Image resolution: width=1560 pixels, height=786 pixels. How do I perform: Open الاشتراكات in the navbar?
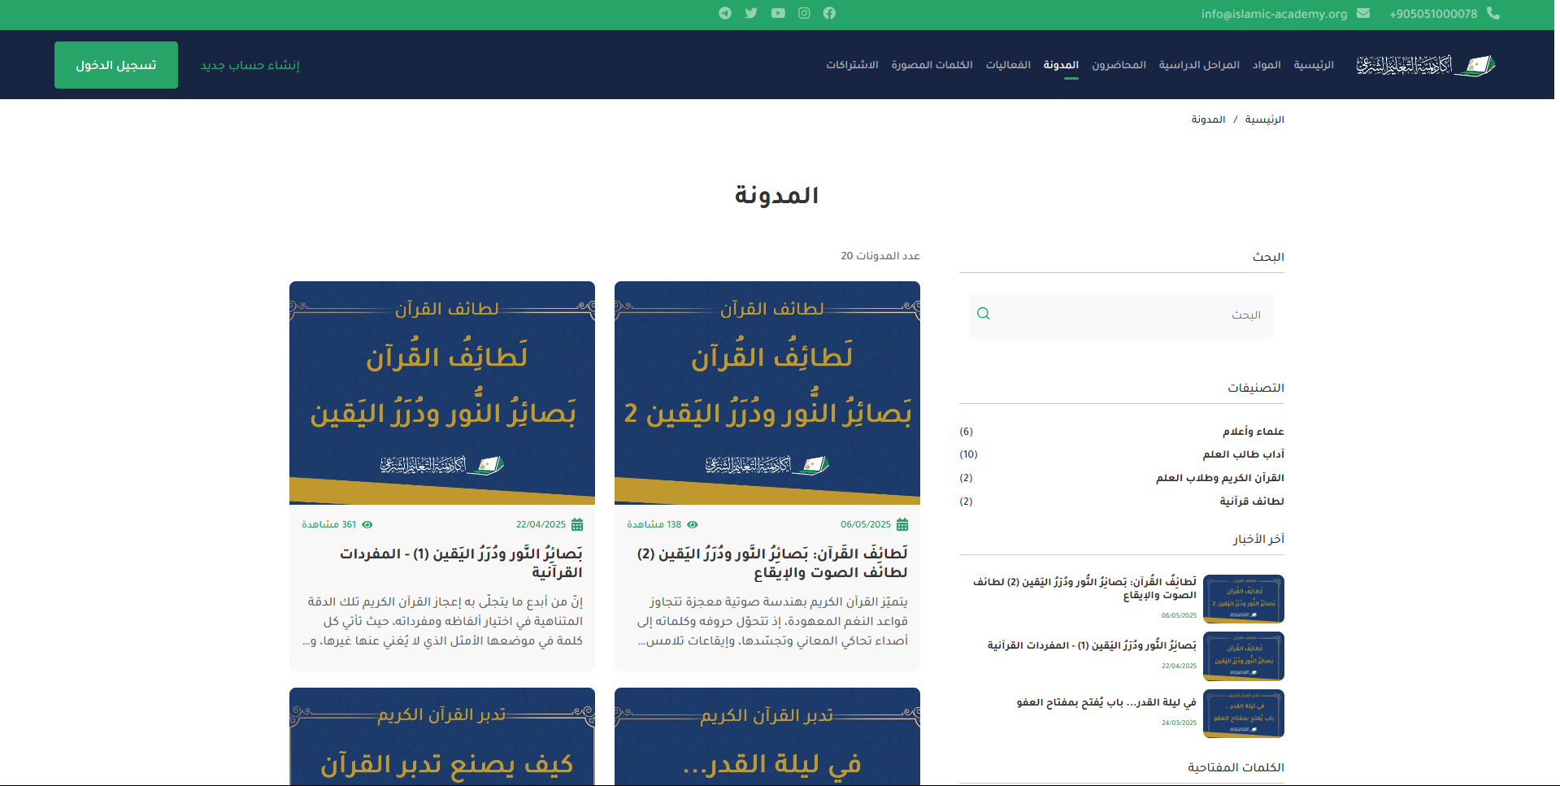[852, 65]
